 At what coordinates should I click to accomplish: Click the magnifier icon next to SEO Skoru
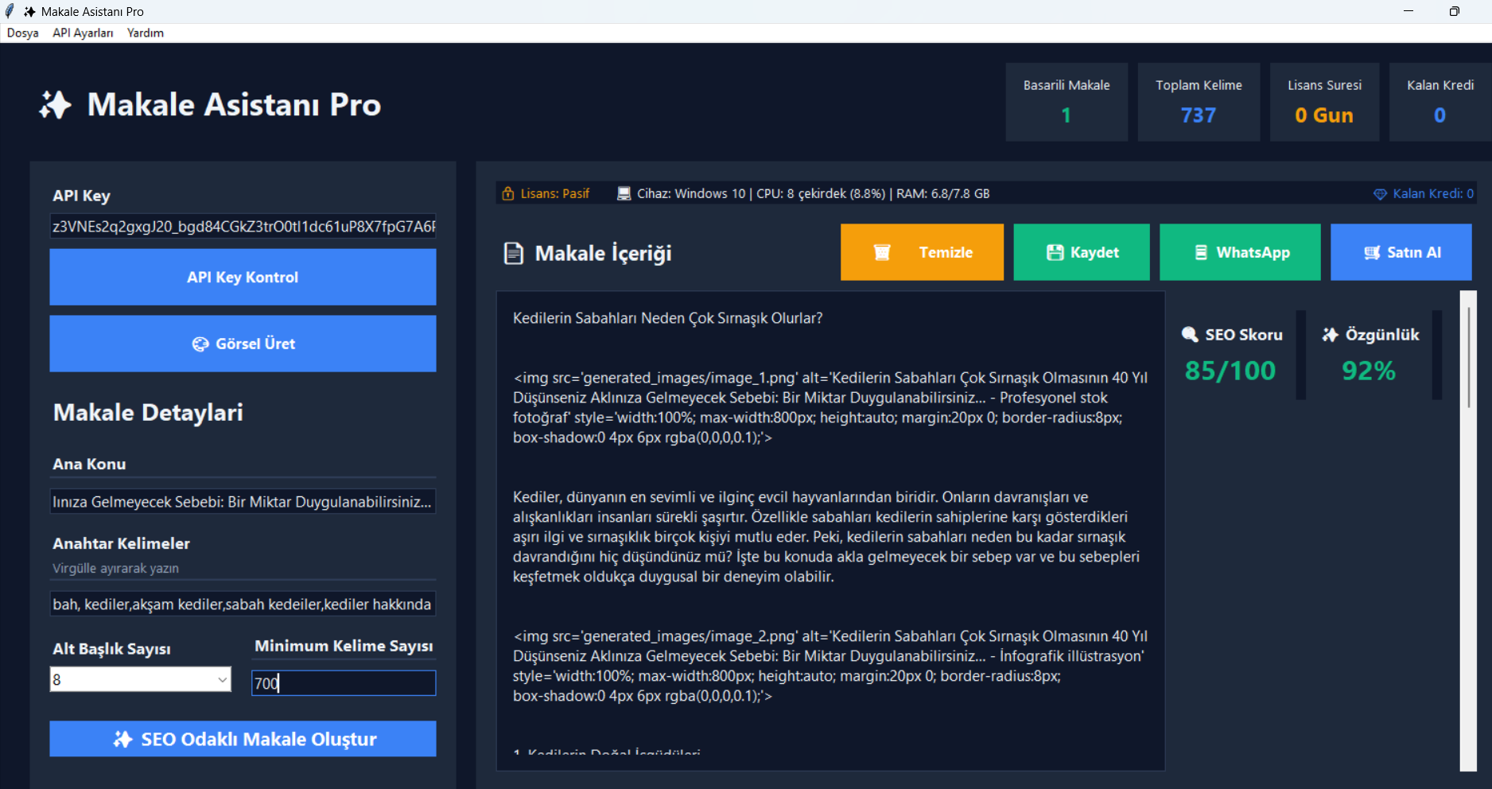click(1190, 335)
